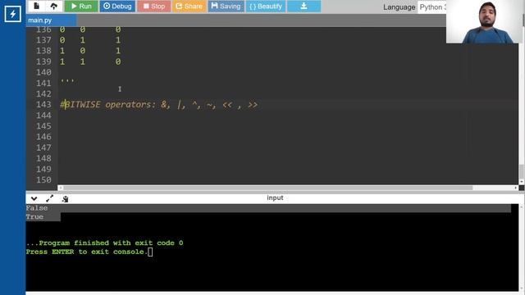
Task: Click line number 137 in the gutter
Action: pos(43,40)
